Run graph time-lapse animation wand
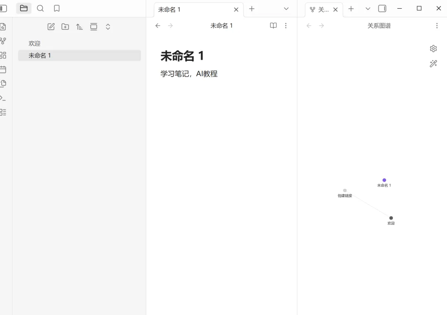 (x=433, y=64)
